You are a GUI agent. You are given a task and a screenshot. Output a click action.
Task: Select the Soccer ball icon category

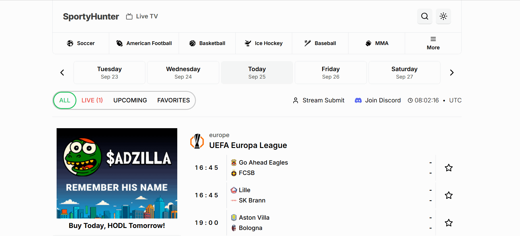[70, 43]
